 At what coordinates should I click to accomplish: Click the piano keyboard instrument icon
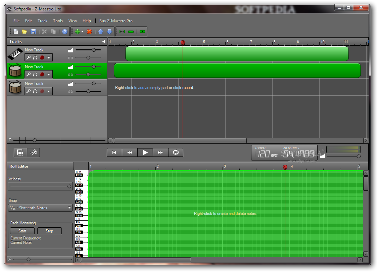15,53
